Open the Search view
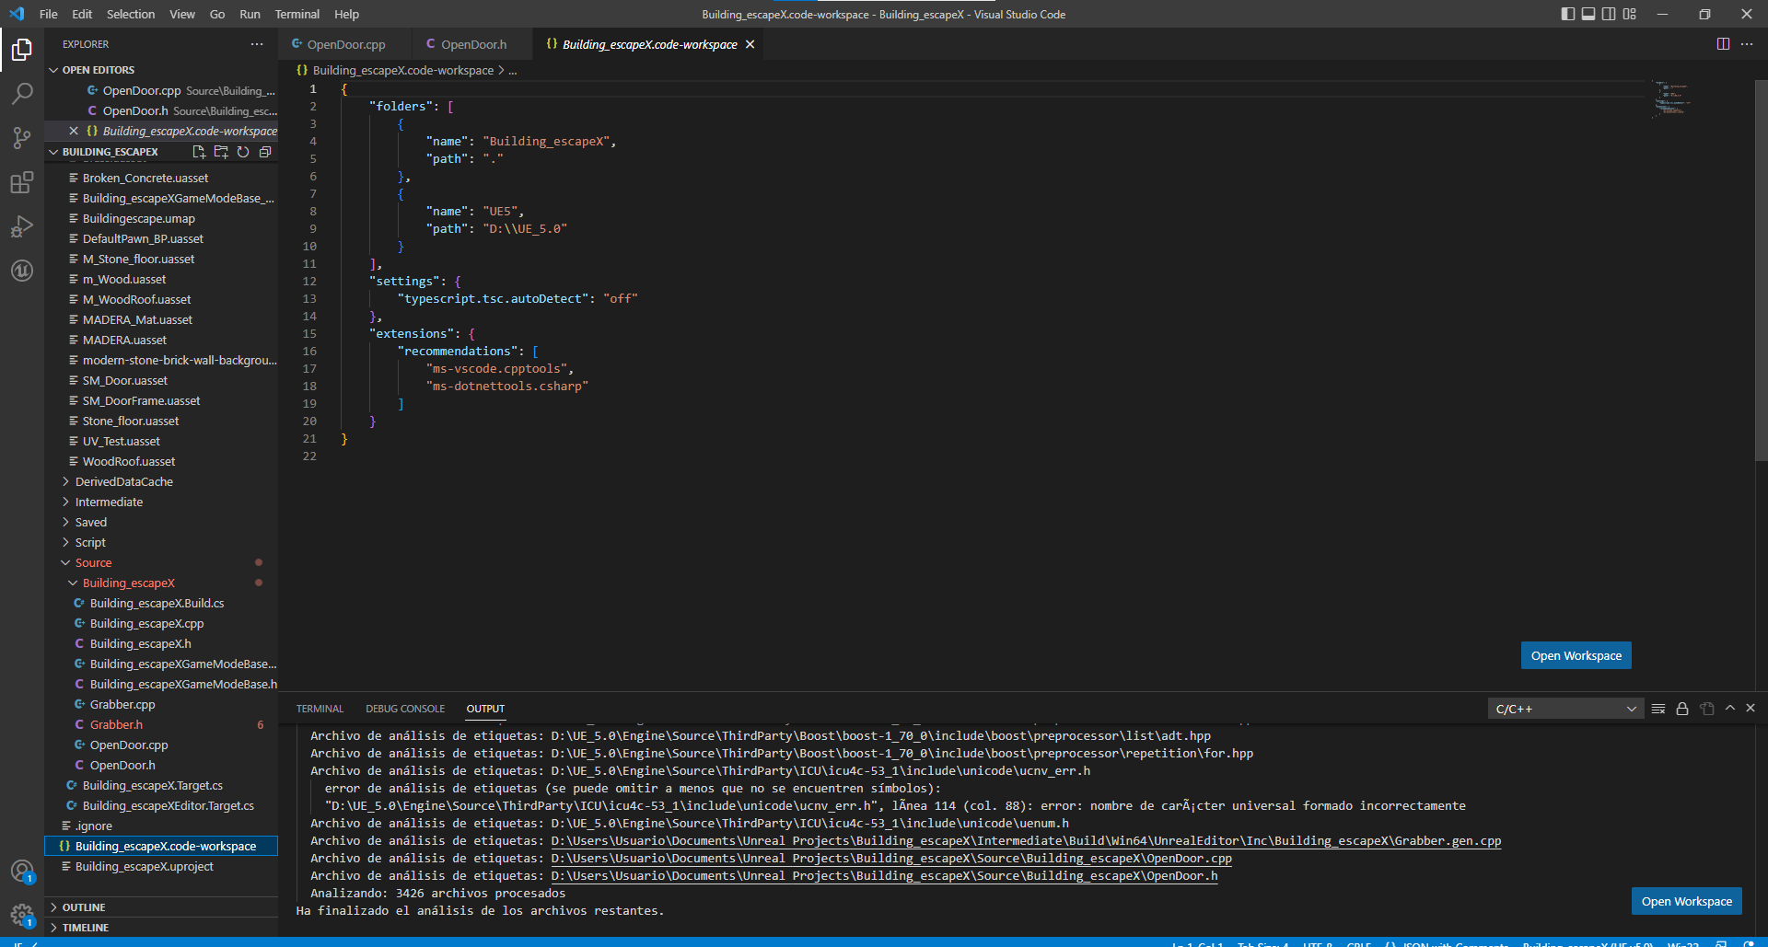 pos(22,93)
